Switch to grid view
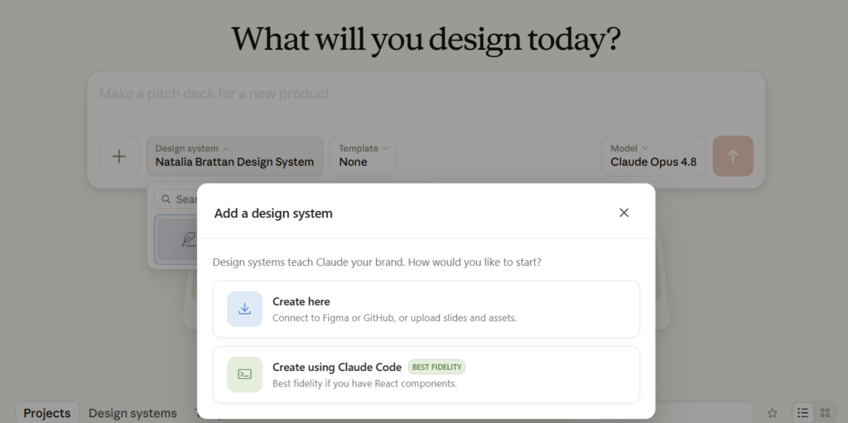The image size is (848, 423). (825, 413)
